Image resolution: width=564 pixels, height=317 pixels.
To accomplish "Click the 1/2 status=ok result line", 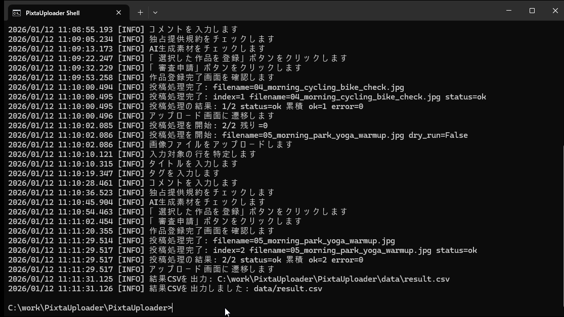I will pyautogui.click(x=186, y=107).
